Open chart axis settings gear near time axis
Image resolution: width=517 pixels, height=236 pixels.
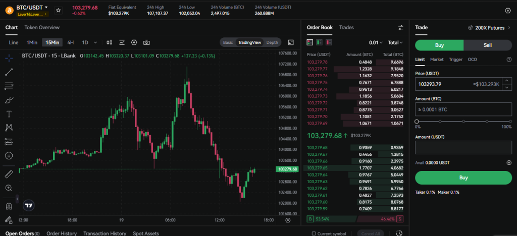click(288, 220)
